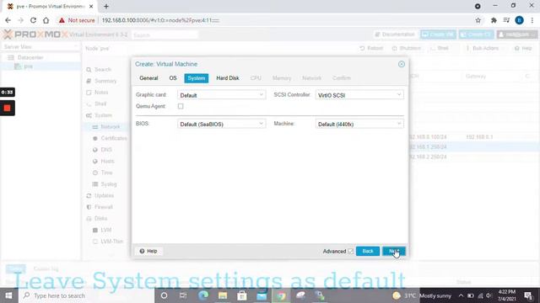This screenshot has height=303, width=540.
Task: Enable the Qemu Agent checkbox
Action: coord(181,106)
